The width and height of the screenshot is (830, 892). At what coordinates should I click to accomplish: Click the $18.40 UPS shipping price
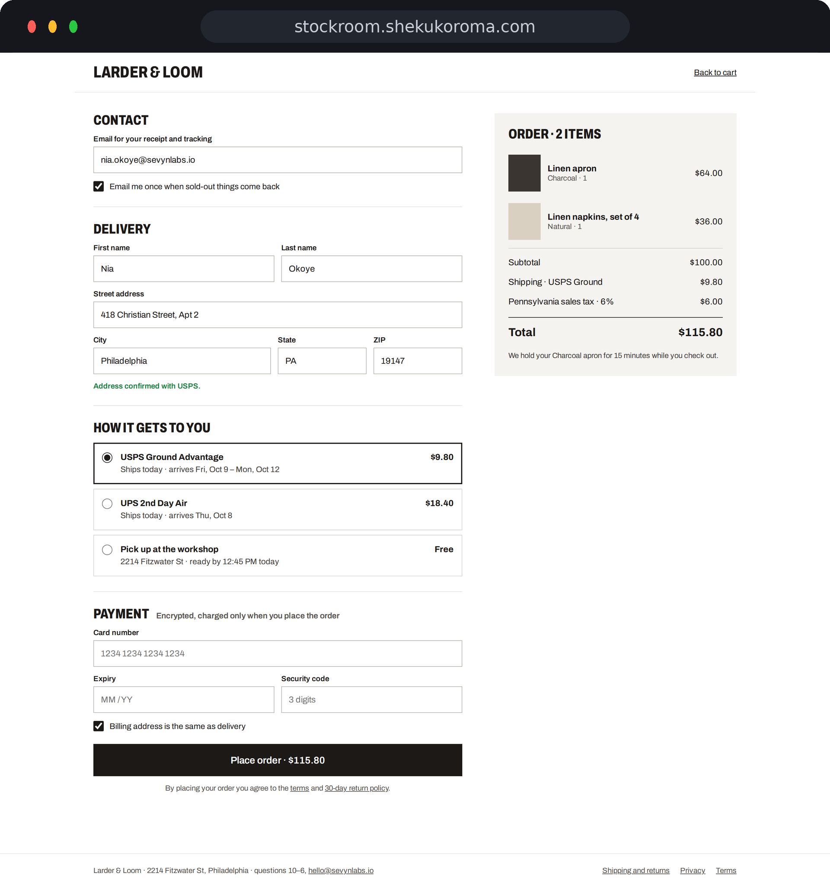(x=439, y=503)
